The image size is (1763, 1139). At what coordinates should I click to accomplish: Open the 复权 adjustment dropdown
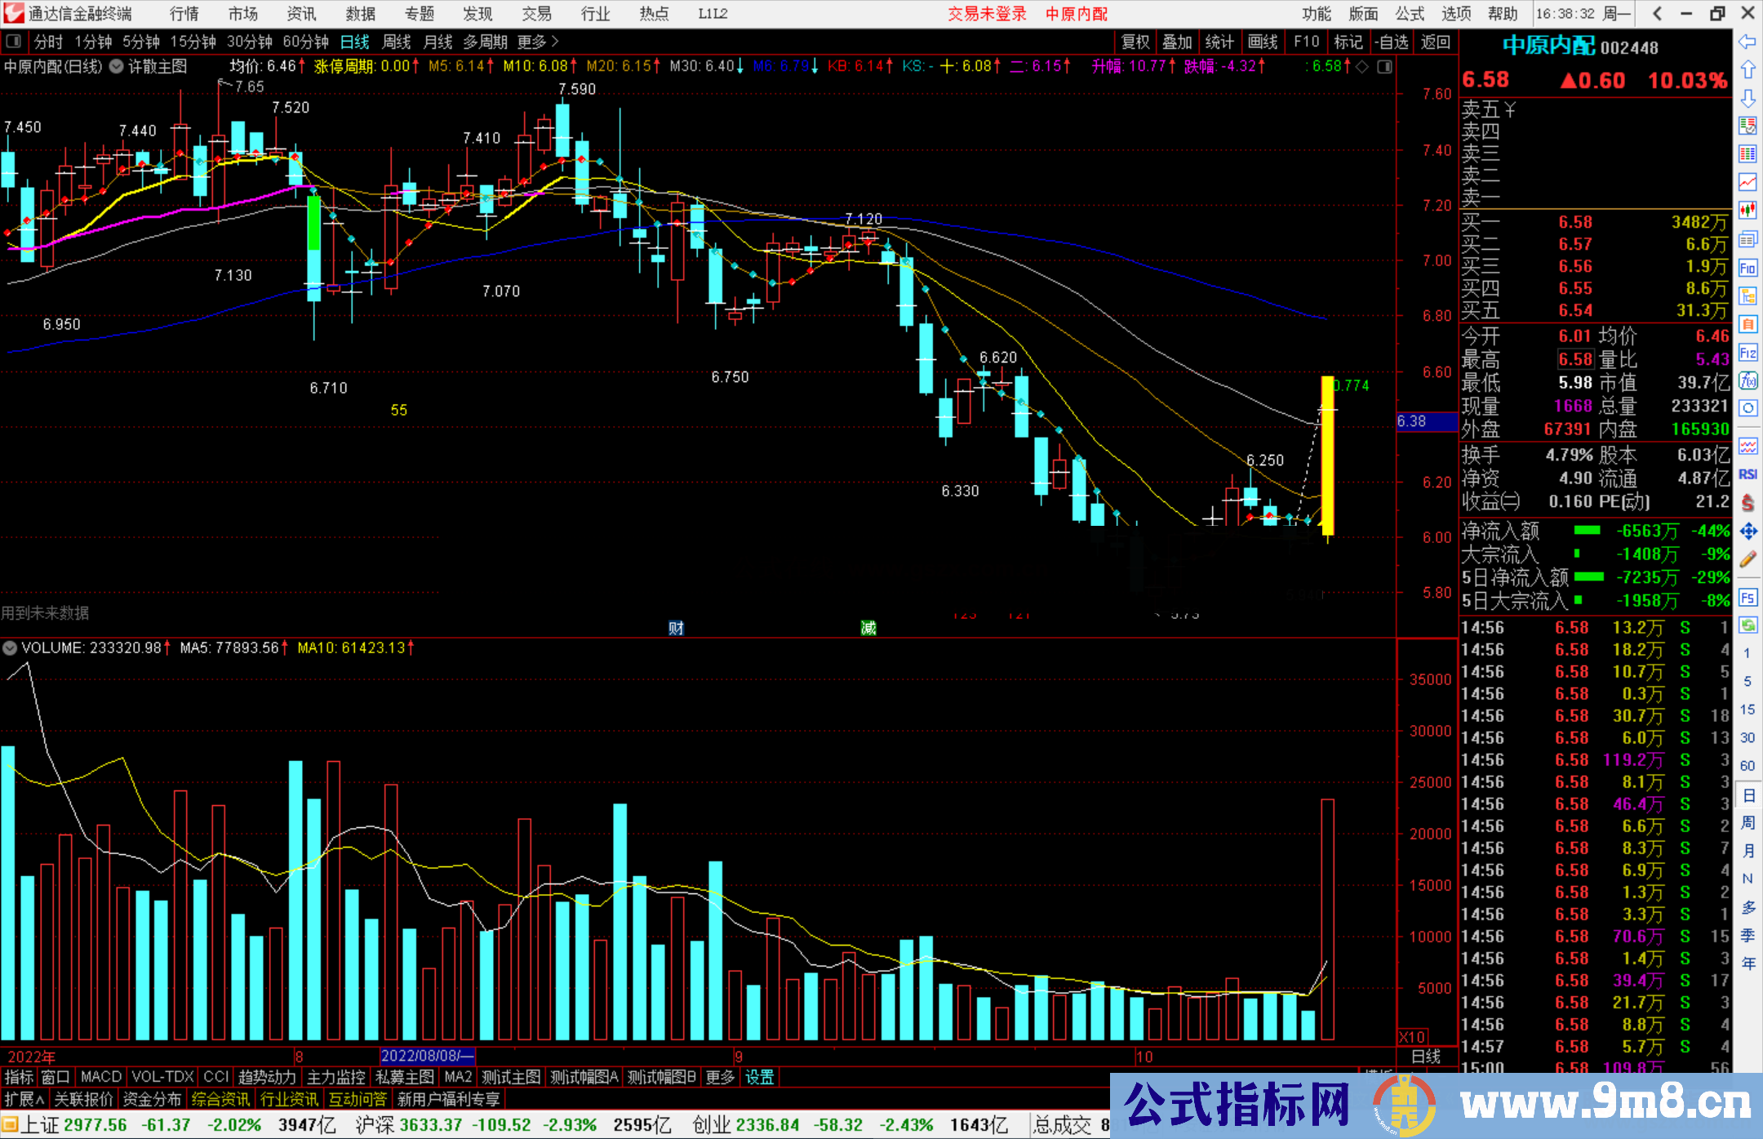pyautogui.click(x=1135, y=42)
